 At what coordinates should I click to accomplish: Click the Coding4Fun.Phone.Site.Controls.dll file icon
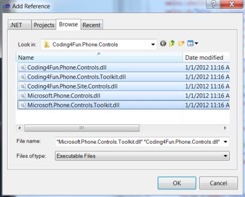(22, 86)
